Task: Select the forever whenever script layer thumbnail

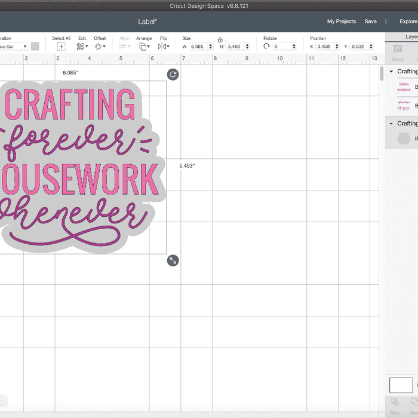Action: pos(404,106)
